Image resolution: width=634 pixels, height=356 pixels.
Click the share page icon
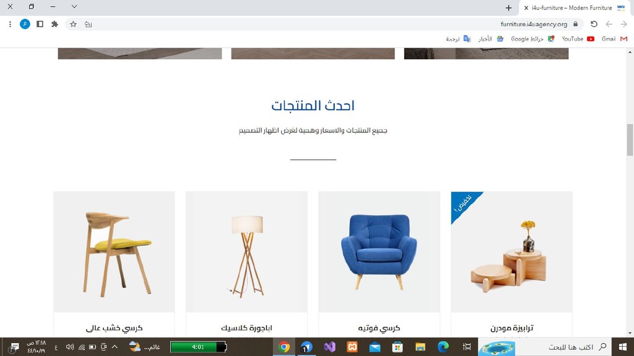pos(88,24)
